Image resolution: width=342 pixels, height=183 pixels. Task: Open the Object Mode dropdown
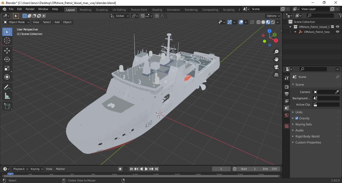pyautogui.click(x=16, y=22)
